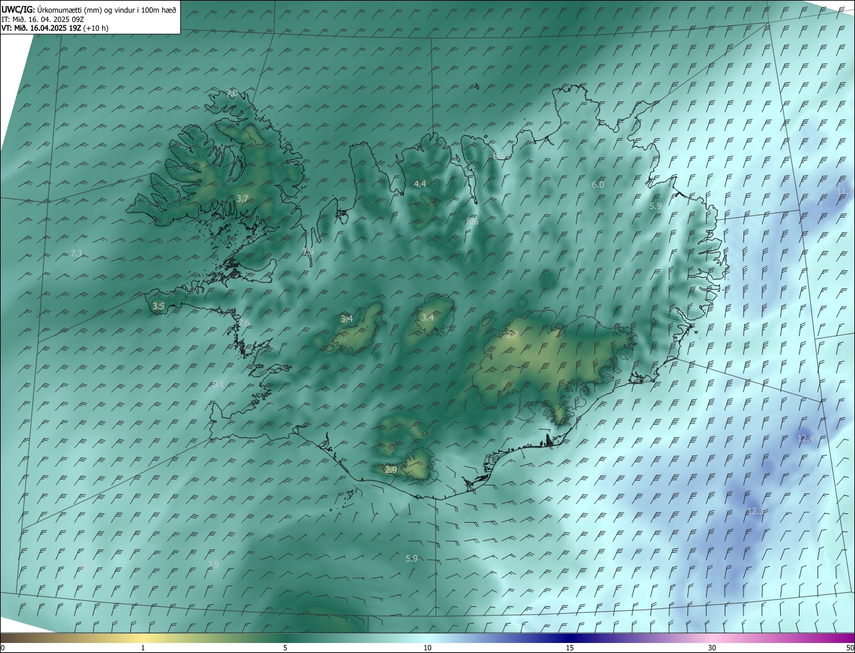The width and height of the screenshot is (855, 653).
Task: Click the '30' tick on the colour scale
Action: coord(712,648)
